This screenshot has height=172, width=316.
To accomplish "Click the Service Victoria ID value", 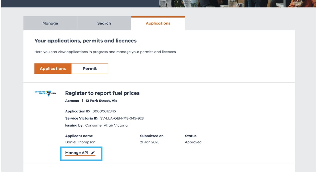I will point(122,118).
